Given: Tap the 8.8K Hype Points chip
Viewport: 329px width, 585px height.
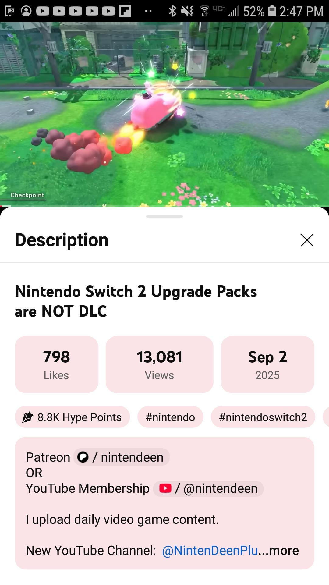Looking at the screenshot, I should click(72, 417).
